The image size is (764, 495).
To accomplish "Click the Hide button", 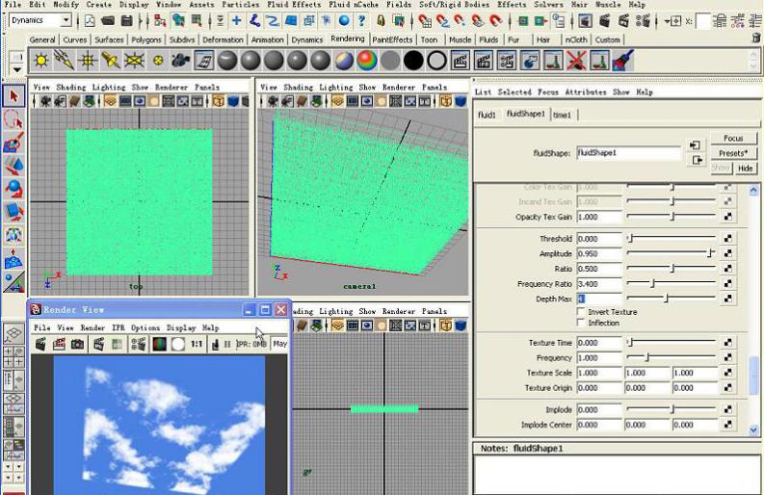I will click(x=745, y=169).
